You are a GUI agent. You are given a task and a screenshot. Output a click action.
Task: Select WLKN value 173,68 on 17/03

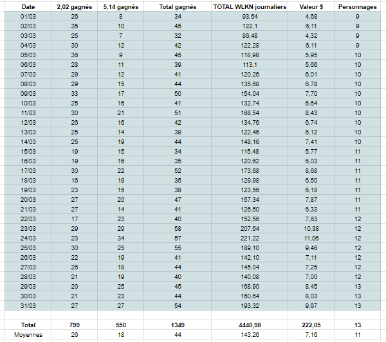pyautogui.click(x=250, y=171)
